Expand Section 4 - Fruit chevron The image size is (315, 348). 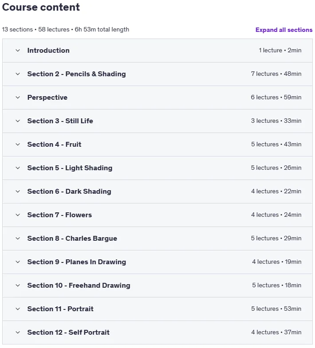pyautogui.click(x=18, y=145)
